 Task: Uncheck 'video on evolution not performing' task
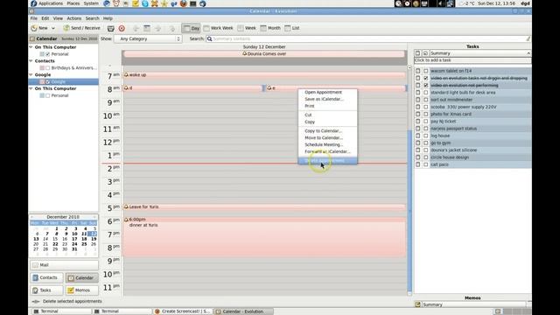tap(426, 86)
